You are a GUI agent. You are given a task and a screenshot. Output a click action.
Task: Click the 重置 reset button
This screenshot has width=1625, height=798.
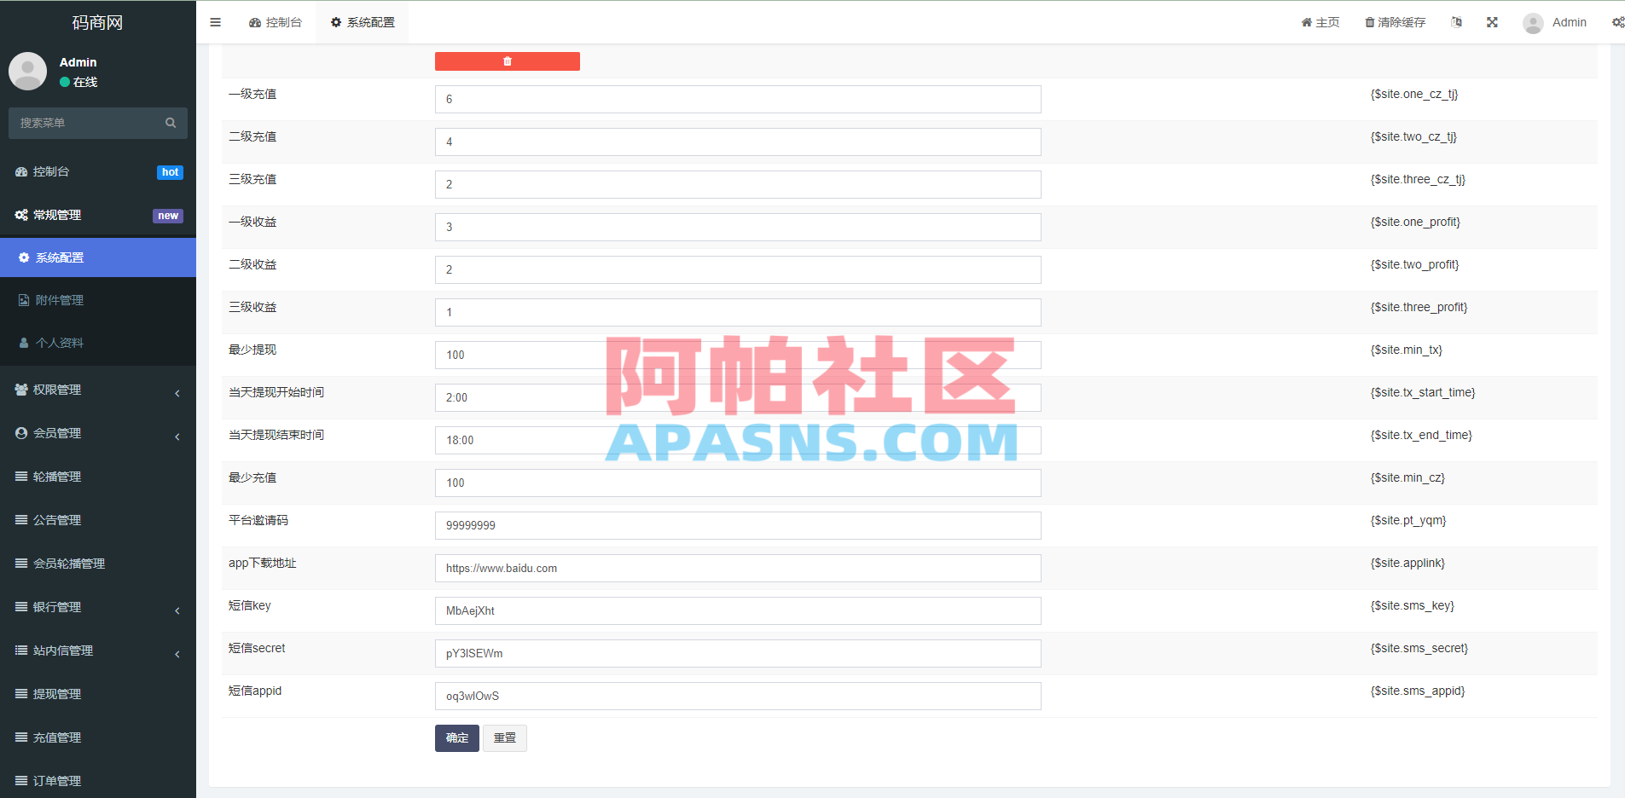[x=505, y=738]
